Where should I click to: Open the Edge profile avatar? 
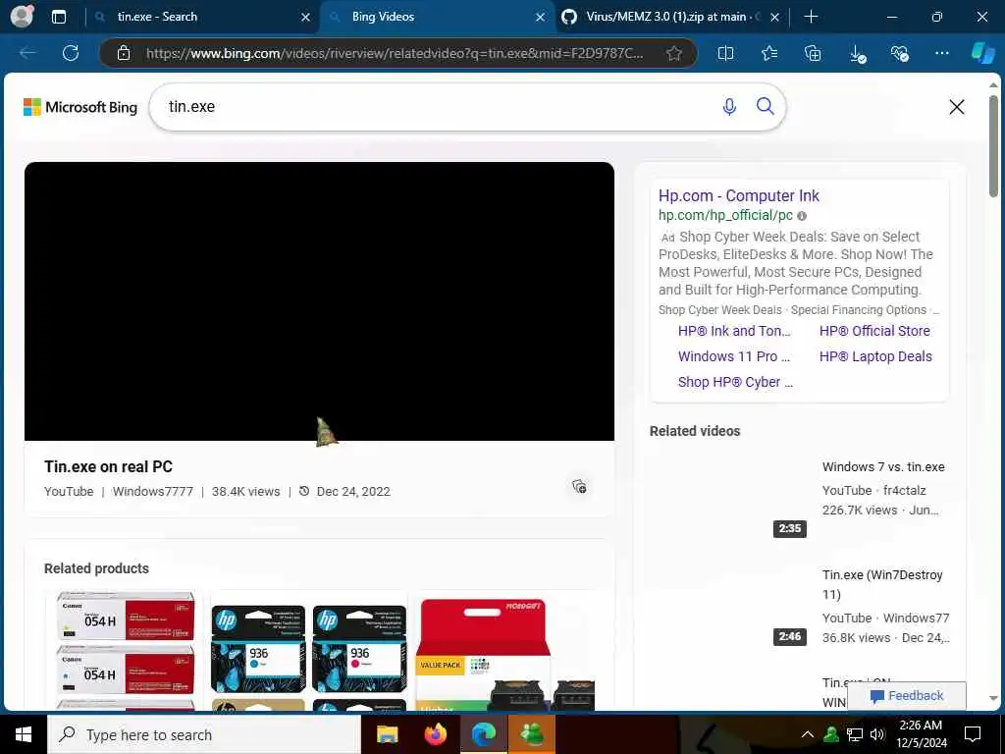coord(23,16)
